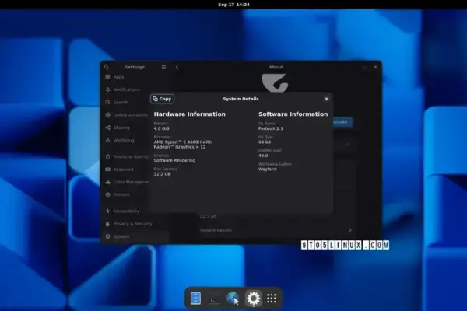
Task: Click the Hardware Information heading
Action: click(x=190, y=114)
